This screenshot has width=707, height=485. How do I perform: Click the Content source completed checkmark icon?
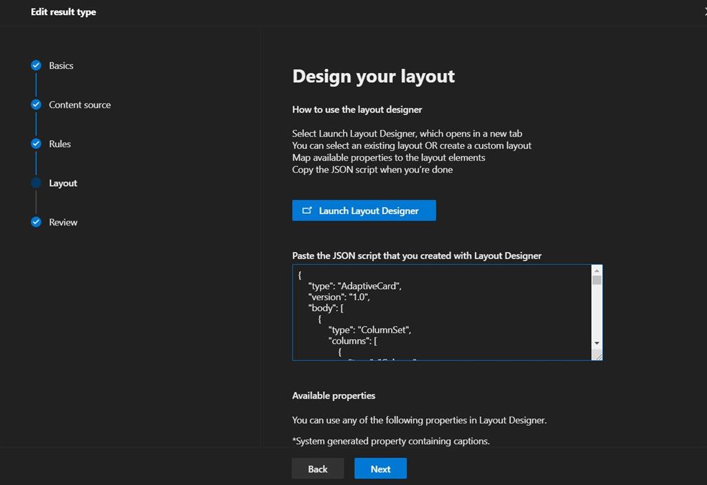(36, 105)
